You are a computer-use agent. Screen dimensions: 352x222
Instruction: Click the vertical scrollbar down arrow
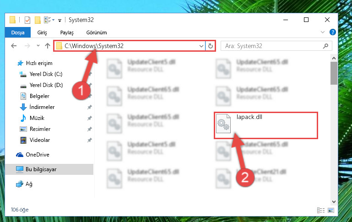point(334,202)
